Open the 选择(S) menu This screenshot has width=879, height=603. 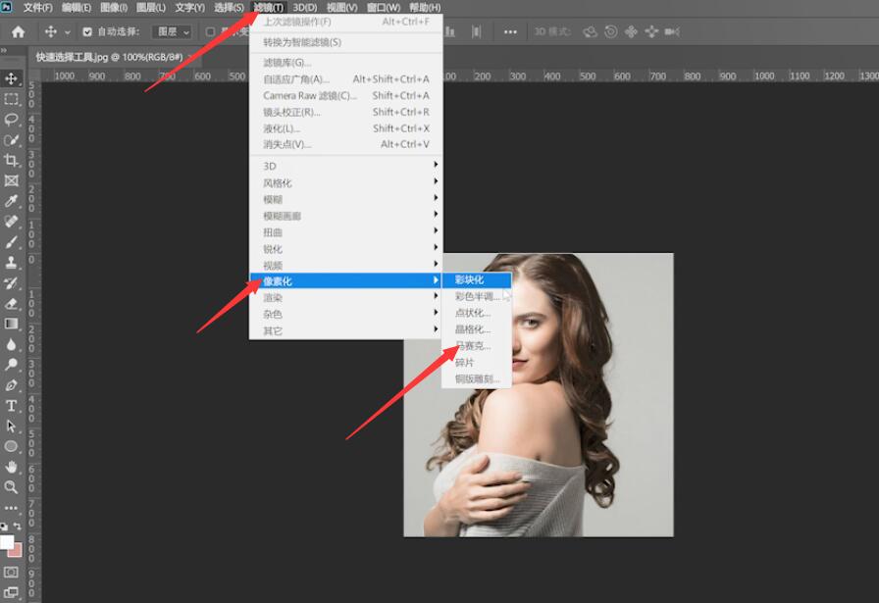pyautogui.click(x=229, y=7)
